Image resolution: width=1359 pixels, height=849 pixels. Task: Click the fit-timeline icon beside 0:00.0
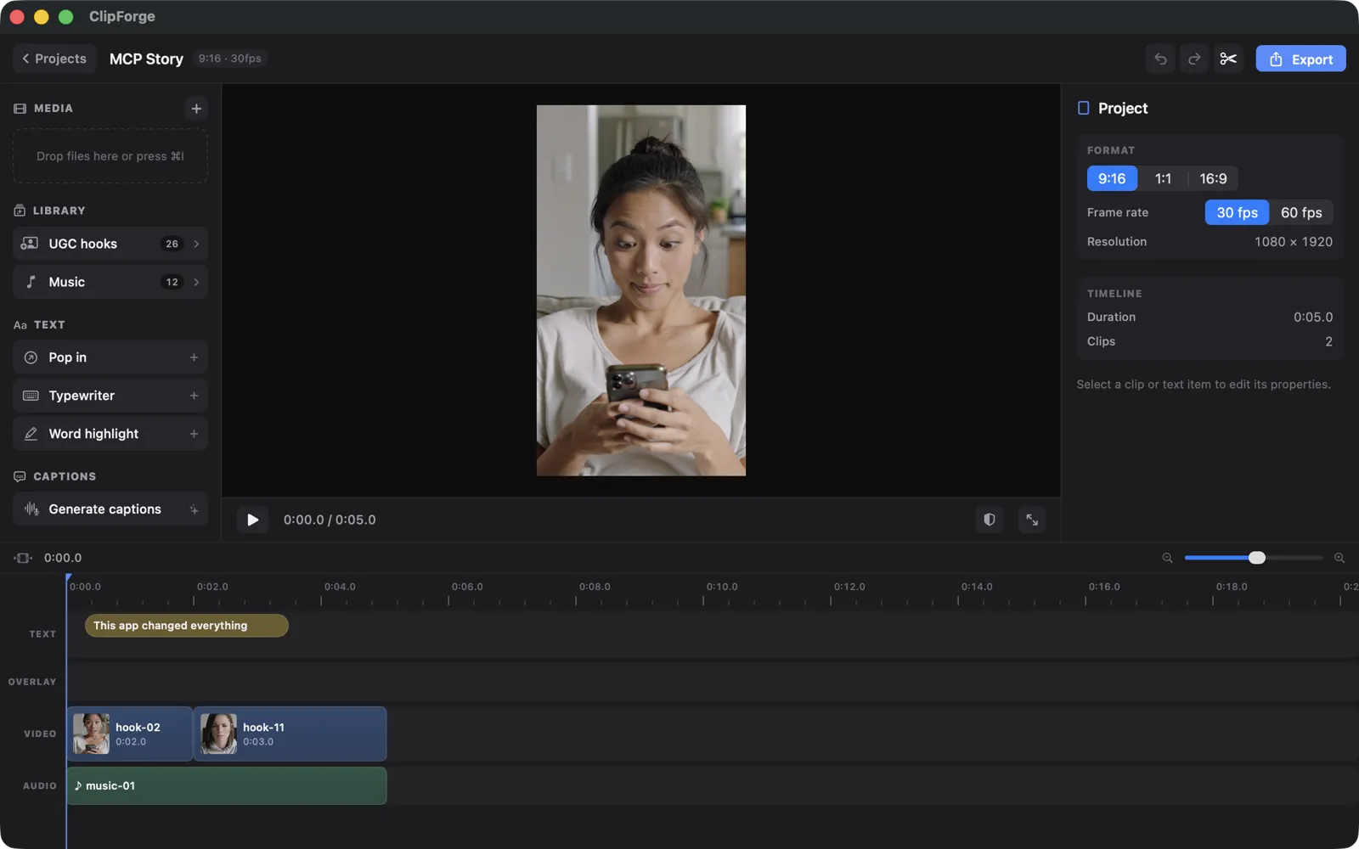coord(23,558)
